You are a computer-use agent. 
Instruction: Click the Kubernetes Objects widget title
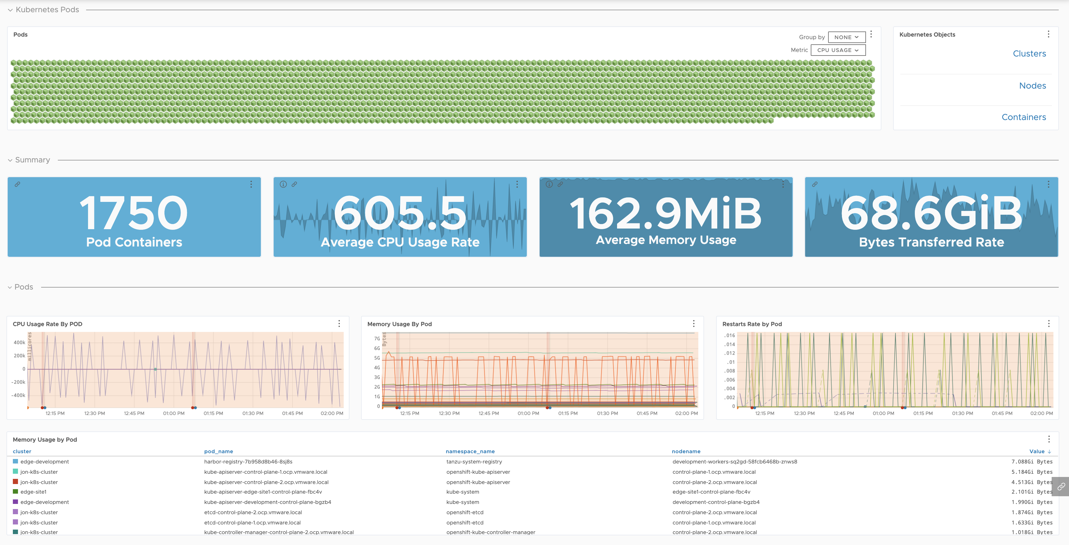[927, 34]
